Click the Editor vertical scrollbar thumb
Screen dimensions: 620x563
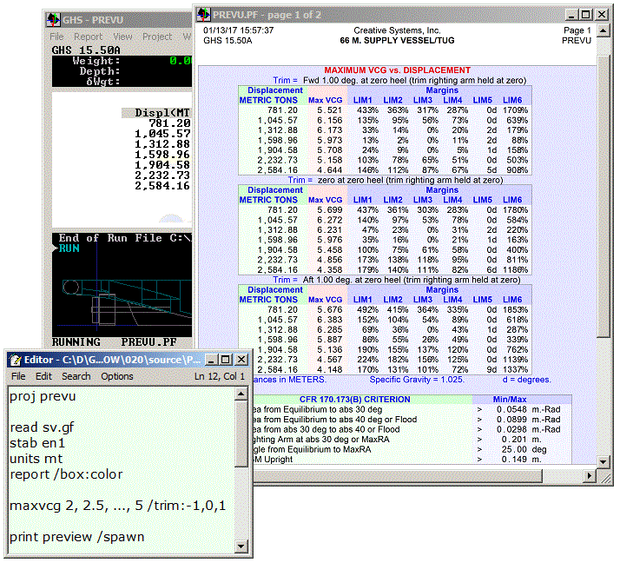(241, 434)
